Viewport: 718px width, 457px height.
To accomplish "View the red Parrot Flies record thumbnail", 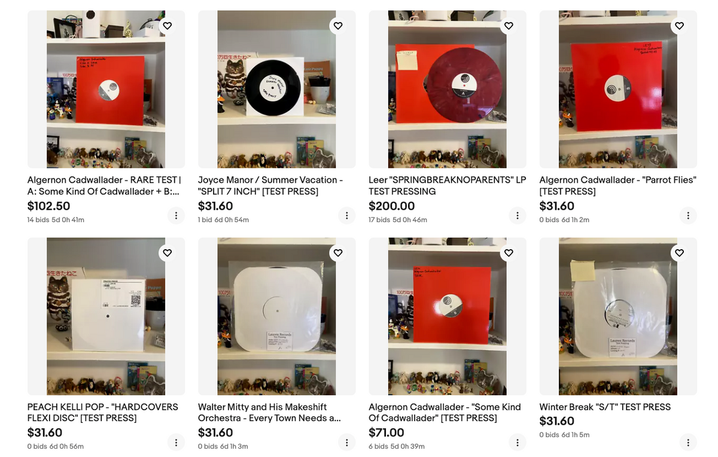I will [618, 89].
